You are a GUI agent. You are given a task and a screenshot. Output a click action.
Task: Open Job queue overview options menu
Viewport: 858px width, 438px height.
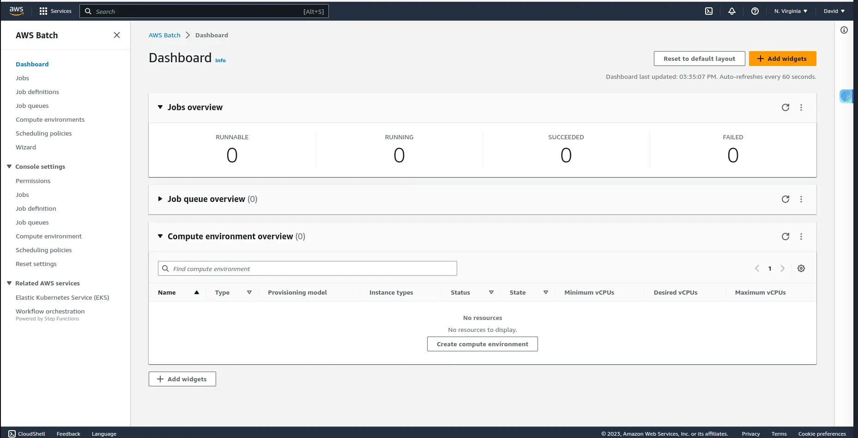point(801,199)
